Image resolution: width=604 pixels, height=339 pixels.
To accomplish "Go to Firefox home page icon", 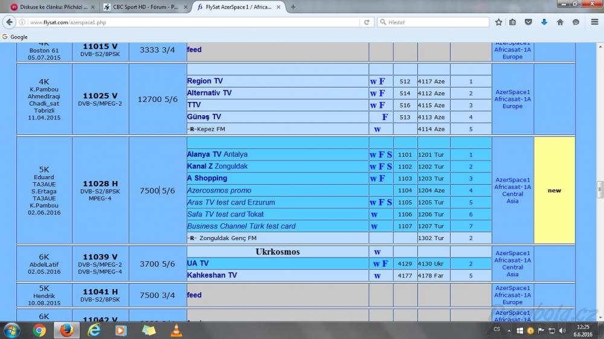I will pos(560,22).
